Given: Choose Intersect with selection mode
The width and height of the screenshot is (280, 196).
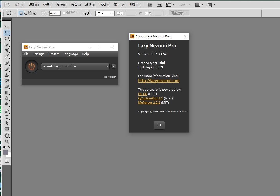Looking at the screenshot, I should [35, 13].
